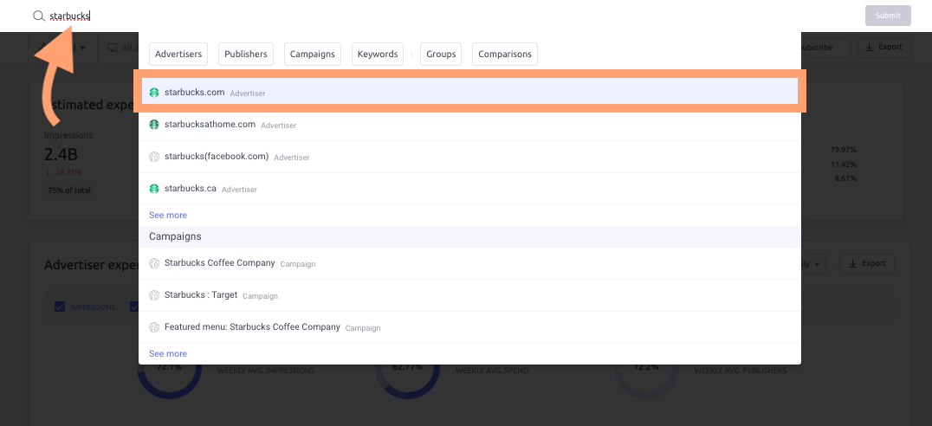Click the search magnifier icon
Screen dimensions: 932x426
[x=39, y=16]
